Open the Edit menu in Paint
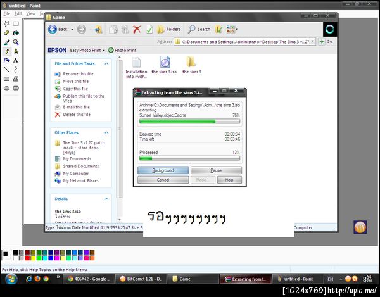The height and width of the screenshot is (297, 380). 18,13
